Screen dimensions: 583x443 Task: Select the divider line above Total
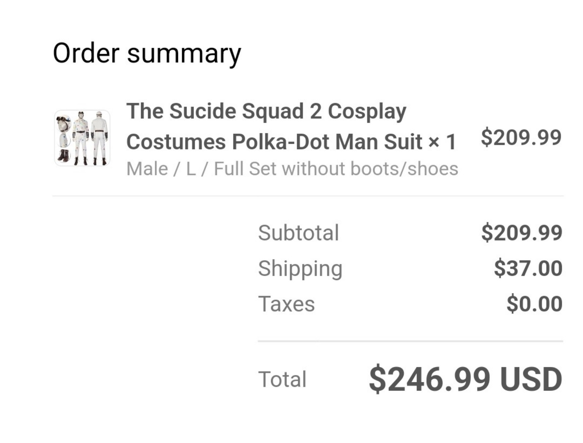coord(410,341)
